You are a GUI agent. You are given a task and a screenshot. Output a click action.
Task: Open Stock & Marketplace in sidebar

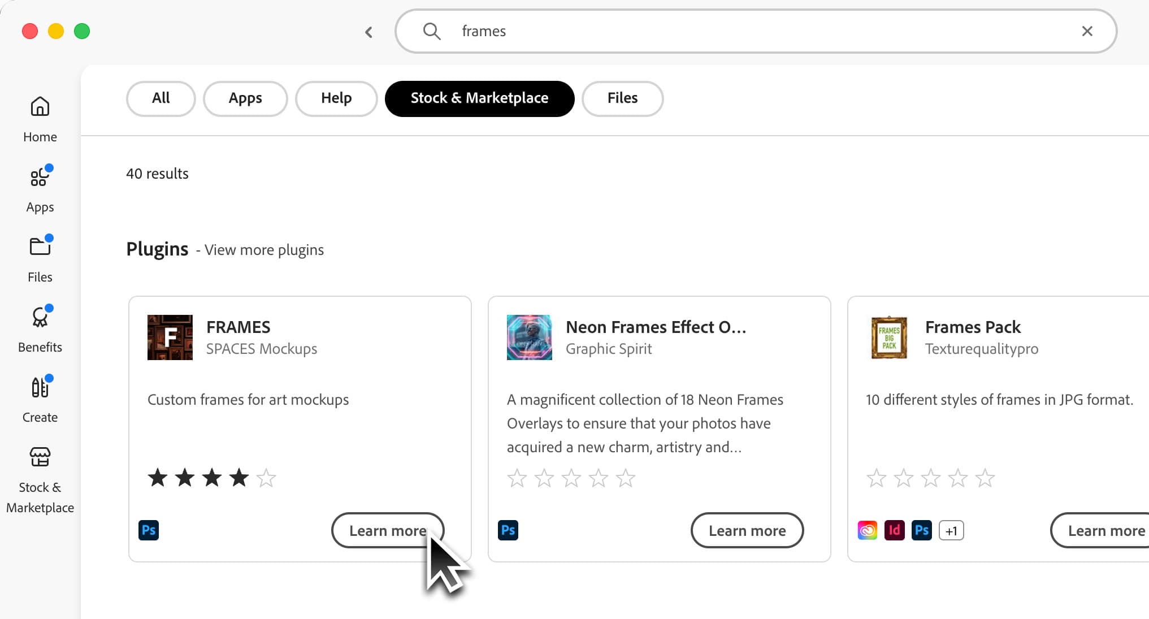(40, 480)
